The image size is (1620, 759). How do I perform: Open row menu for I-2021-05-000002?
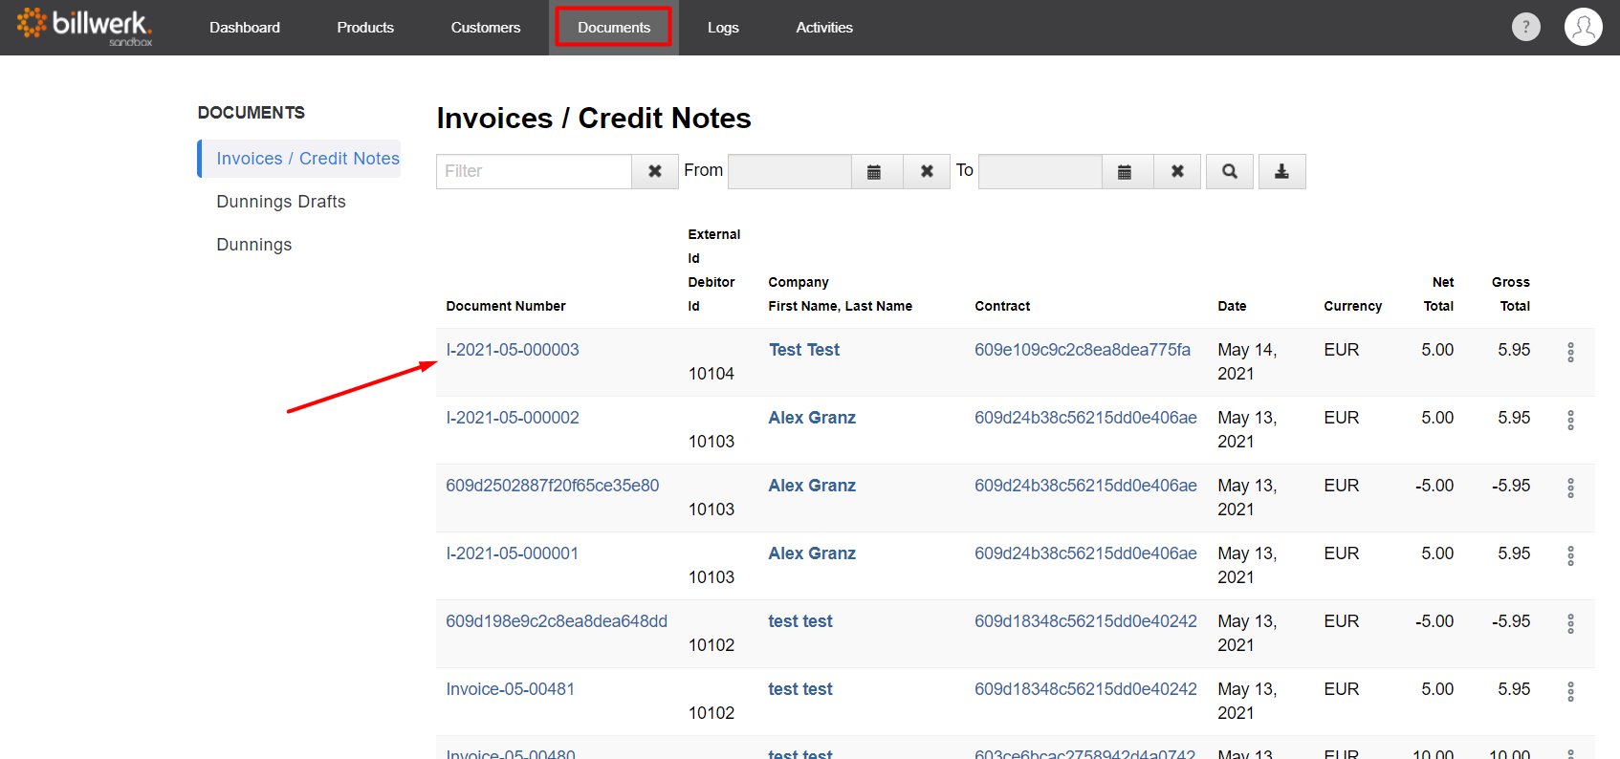(1570, 420)
